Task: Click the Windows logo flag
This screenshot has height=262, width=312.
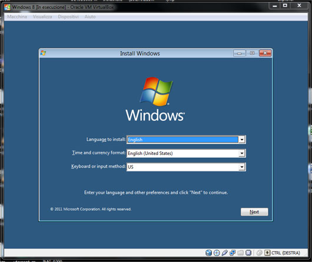Action: coord(156,91)
